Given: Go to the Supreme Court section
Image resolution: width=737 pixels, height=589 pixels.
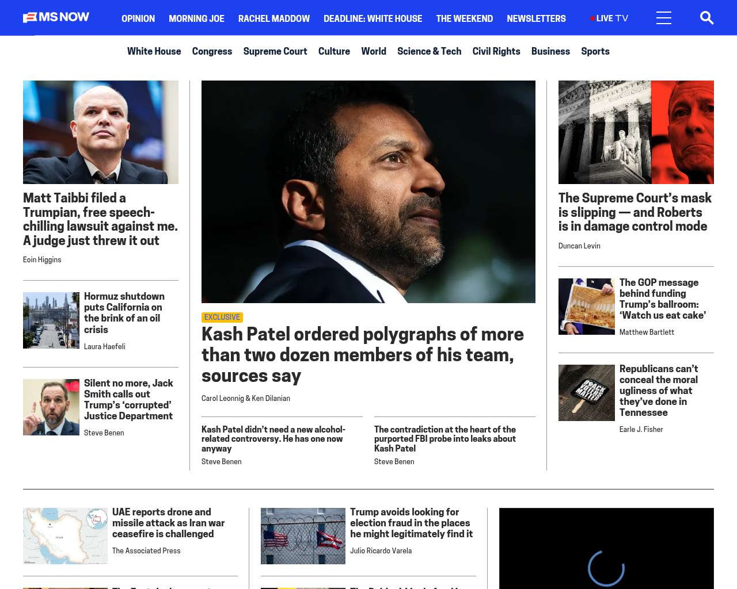Looking at the screenshot, I should pos(275,51).
